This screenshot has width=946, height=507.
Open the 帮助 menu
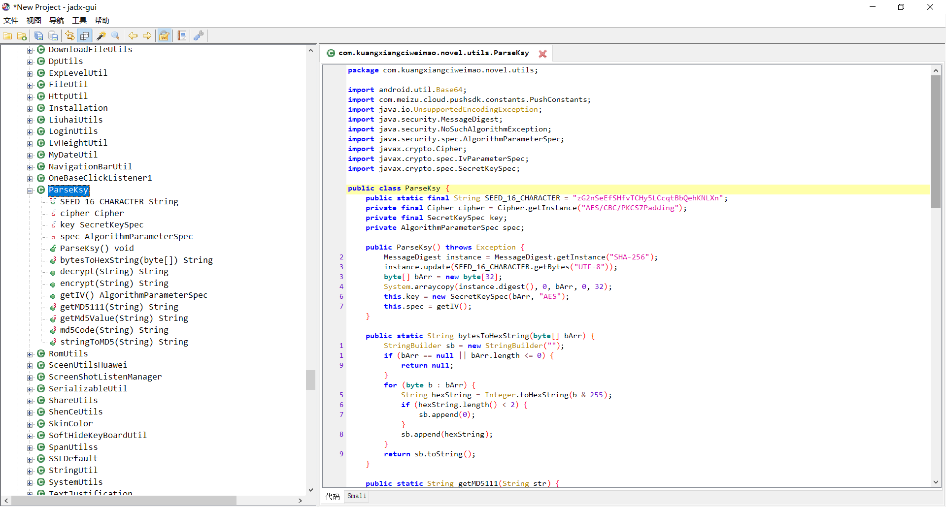(102, 21)
